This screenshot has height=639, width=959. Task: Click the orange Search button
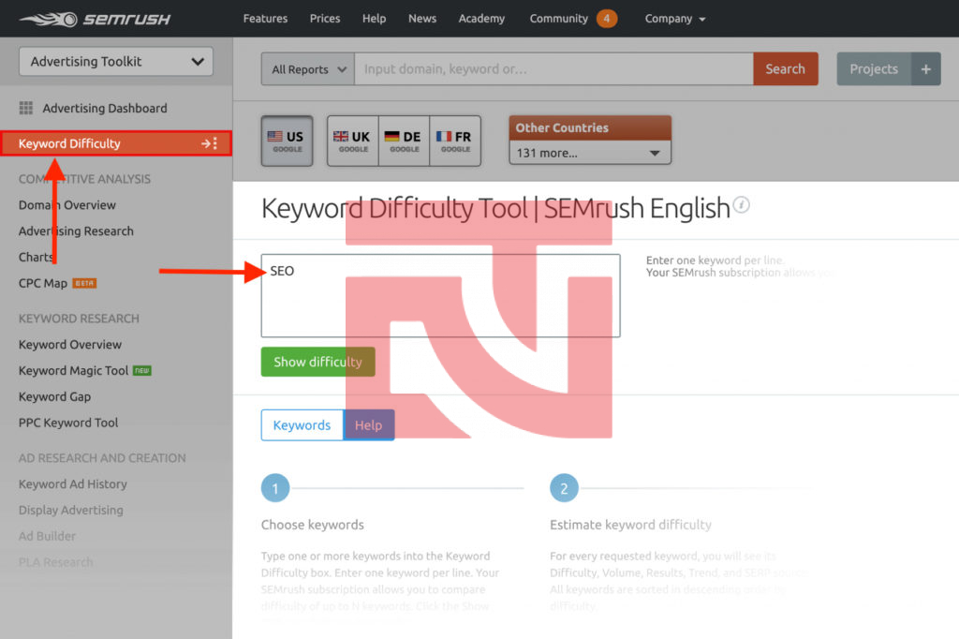click(x=786, y=69)
